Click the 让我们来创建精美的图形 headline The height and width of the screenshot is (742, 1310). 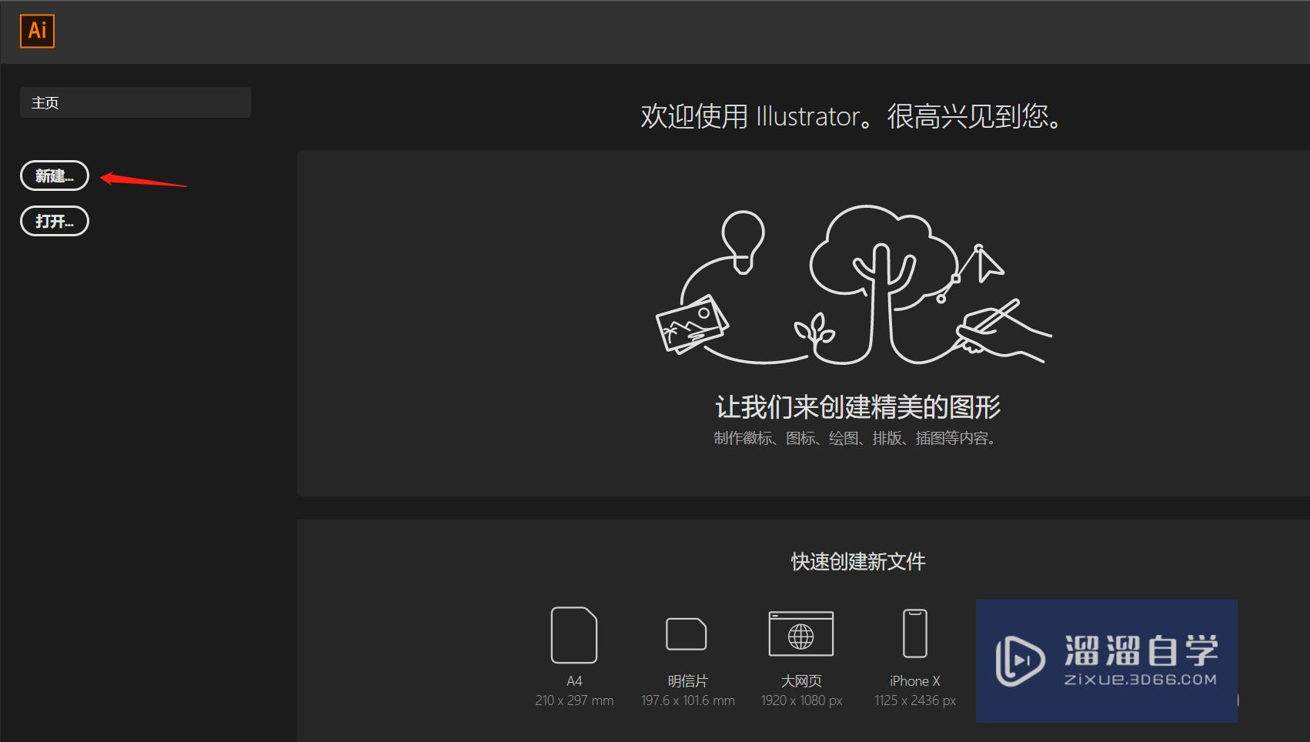[858, 406]
